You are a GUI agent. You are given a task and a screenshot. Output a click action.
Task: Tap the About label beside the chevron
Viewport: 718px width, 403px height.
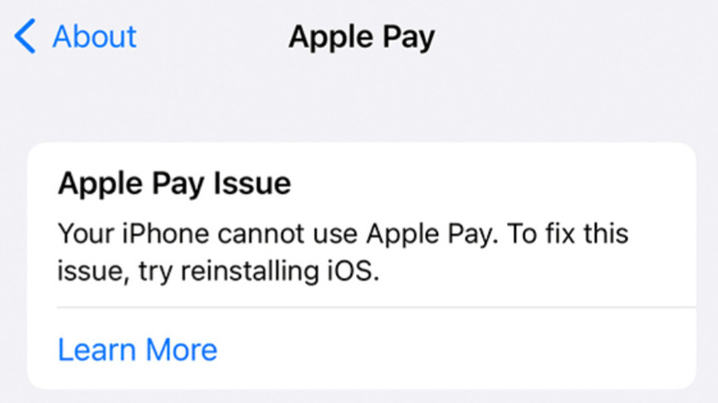95,36
